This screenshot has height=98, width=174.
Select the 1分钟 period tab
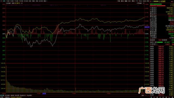coord(8,1)
